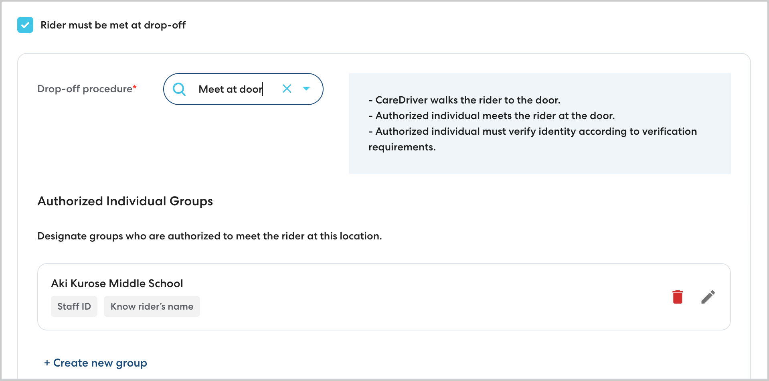769x381 pixels.
Task: Click the 'Rider must be met at drop-off' label
Action: tap(113, 25)
